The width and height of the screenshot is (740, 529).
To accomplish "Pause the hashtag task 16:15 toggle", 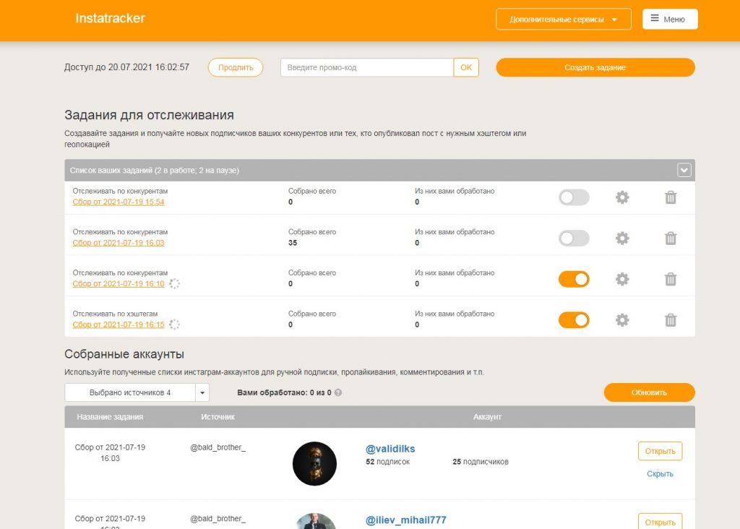I will (x=574, y=320).
